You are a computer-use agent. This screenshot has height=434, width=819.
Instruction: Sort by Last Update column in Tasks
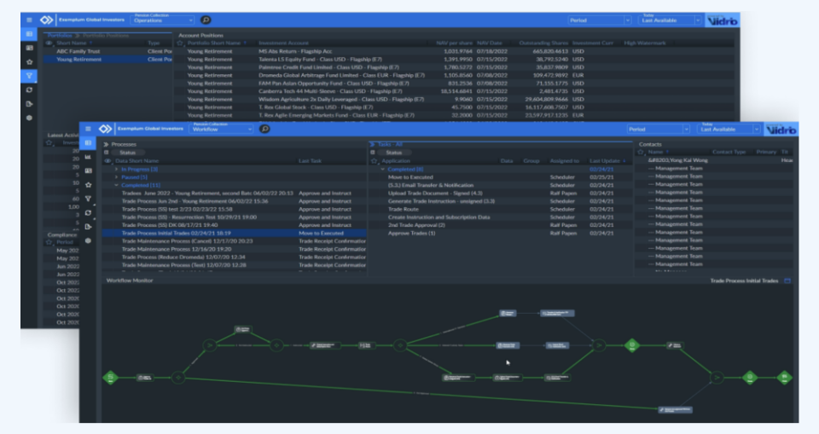(x=604, y=161)
